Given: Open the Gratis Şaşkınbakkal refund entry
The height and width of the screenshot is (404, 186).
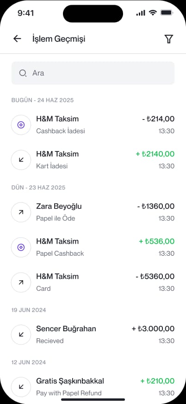Looking at the screenshot, I should coord(93,387).
